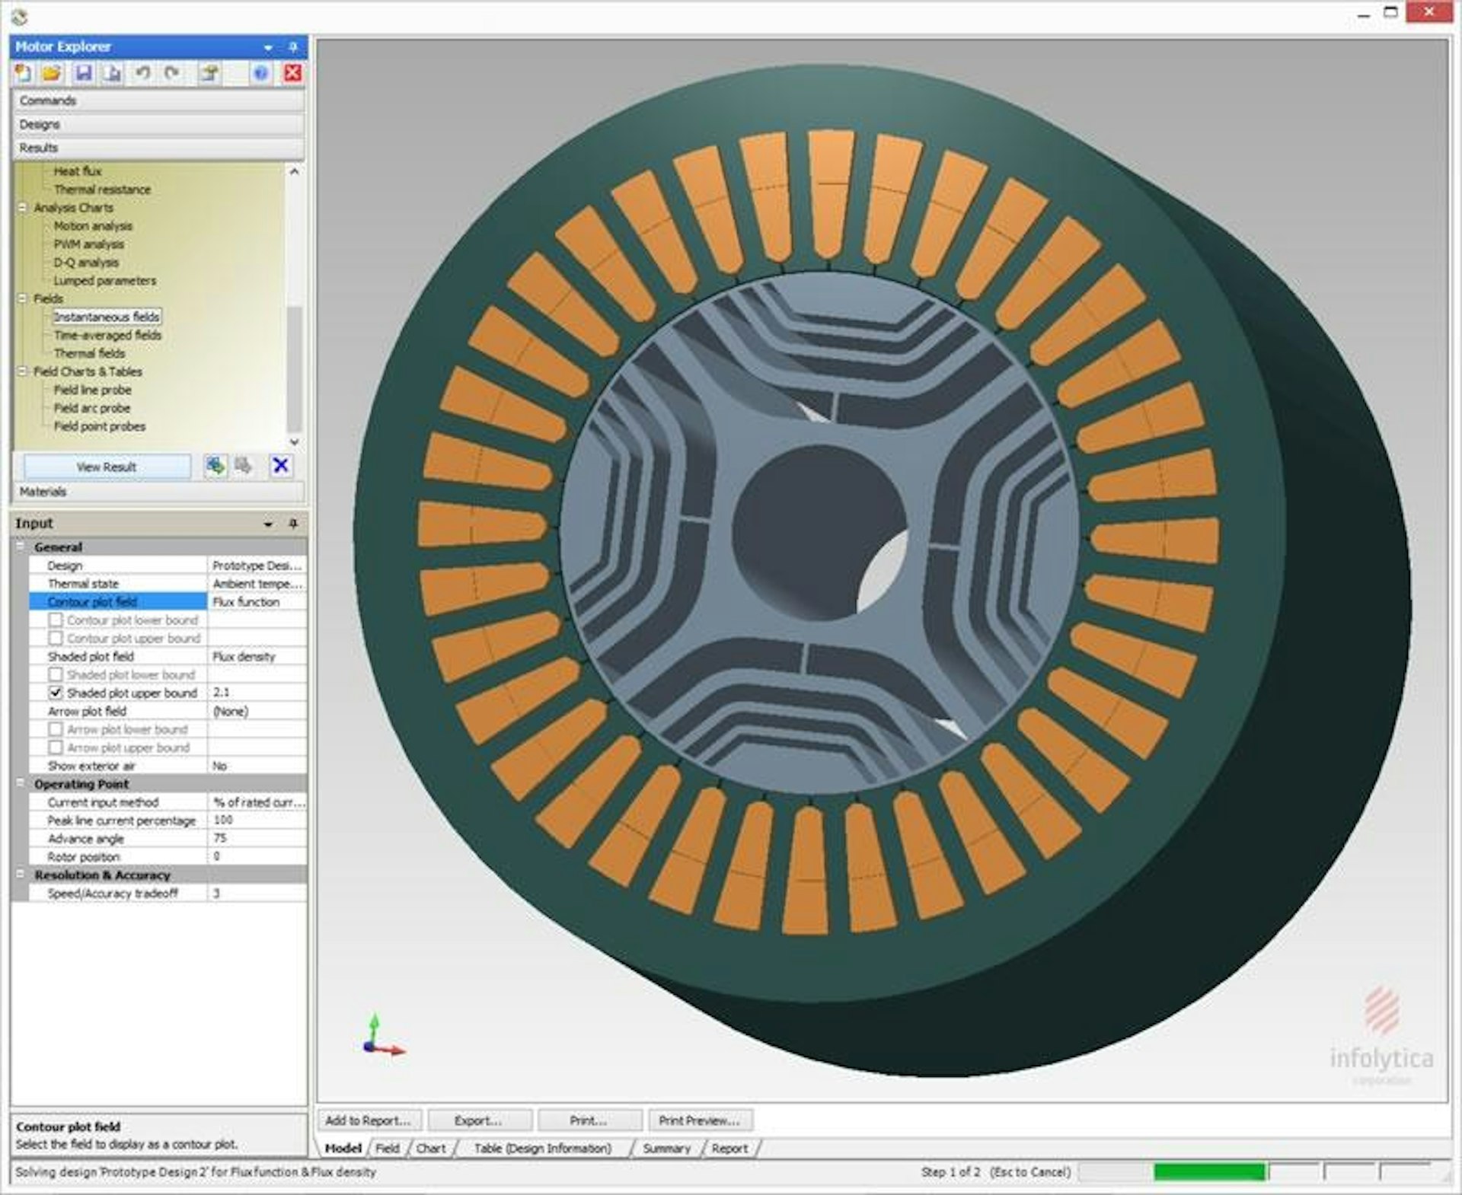Open Motor Explorer panel dropdown arrow
This screenshot has height=1195, width=1462.
point(268,47)
